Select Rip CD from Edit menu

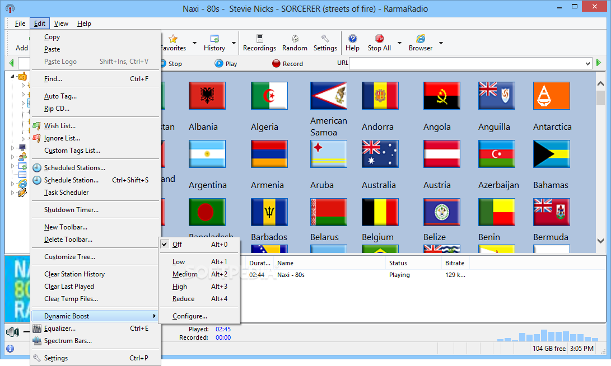pos(96,109)
